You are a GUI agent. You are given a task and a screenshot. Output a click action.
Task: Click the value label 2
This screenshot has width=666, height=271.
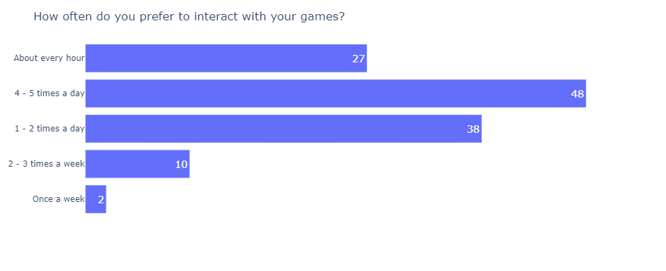point(101,200)
